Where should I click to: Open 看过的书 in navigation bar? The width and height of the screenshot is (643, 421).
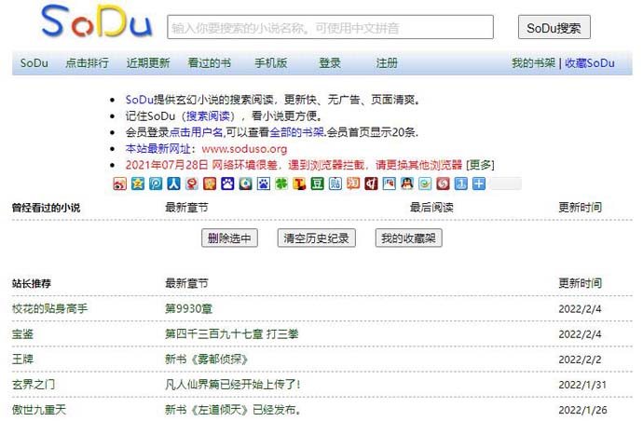coord(209,63)
